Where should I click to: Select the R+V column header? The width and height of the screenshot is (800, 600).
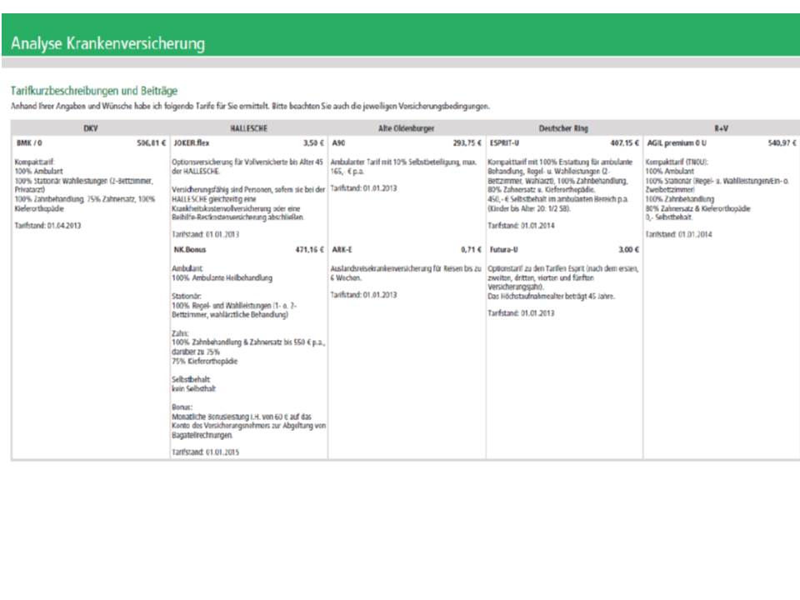(721, 128)
